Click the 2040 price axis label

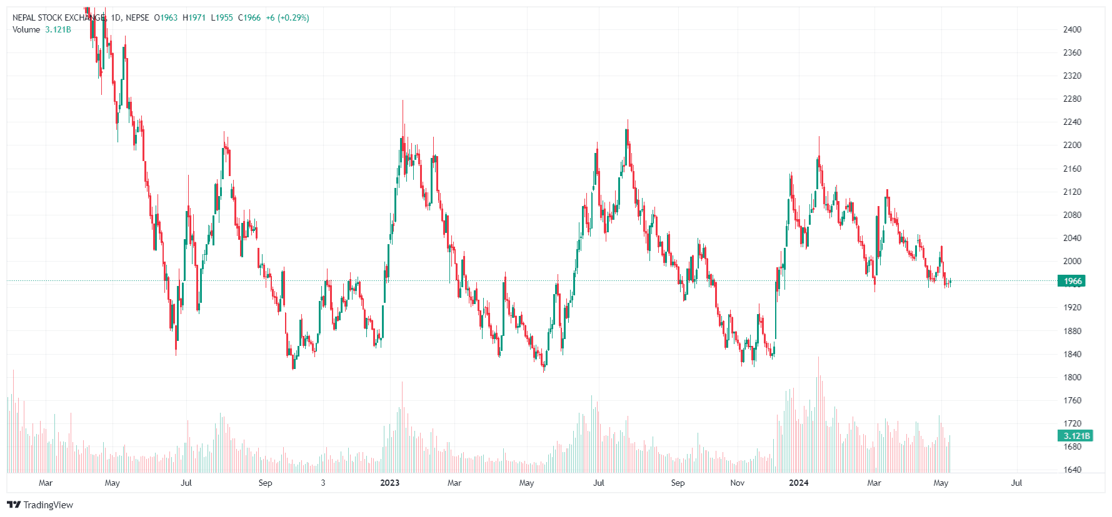pos(1072,238)
